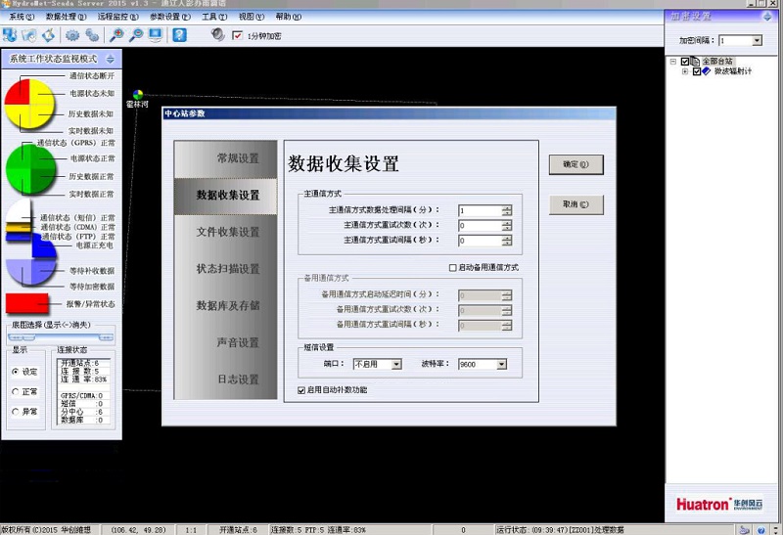
Task: Expand the 微波辐射计 tree node
Action: coord(684,71)
